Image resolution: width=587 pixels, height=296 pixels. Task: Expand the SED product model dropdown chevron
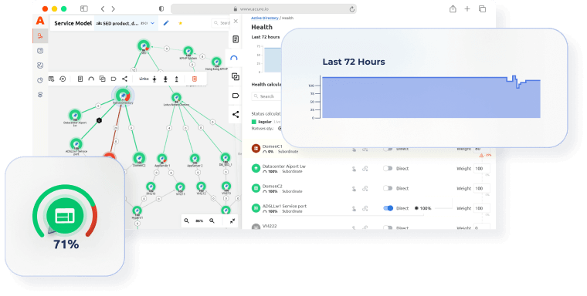click(x=153, y=23)
